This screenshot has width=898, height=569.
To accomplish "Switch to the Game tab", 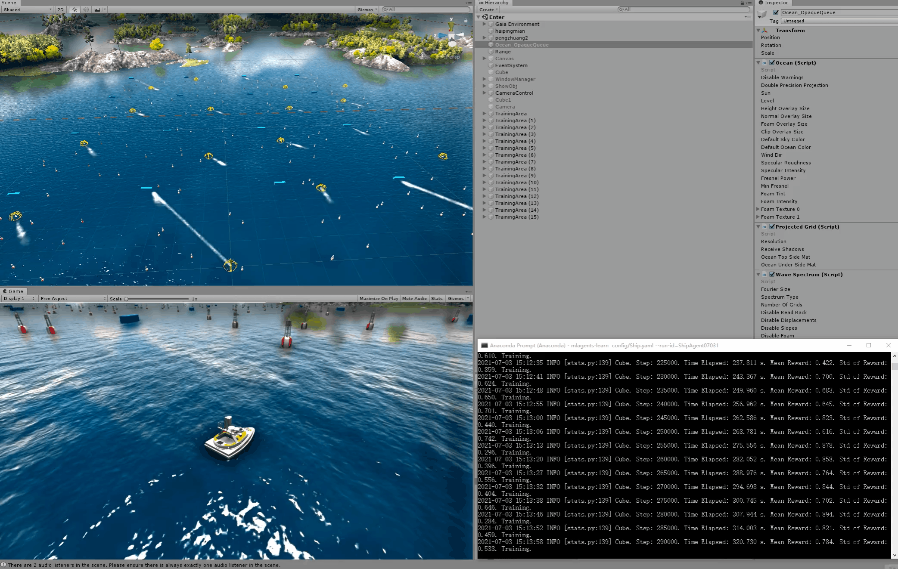I will click(x=13, y=291).
